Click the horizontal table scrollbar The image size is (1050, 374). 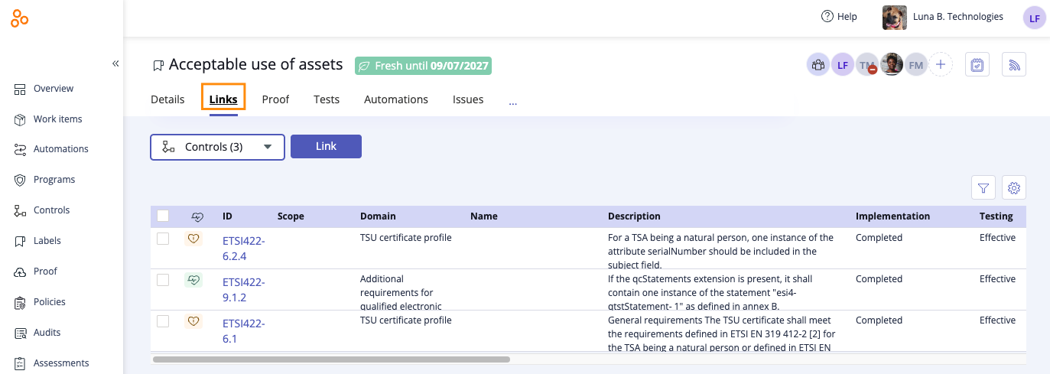click(331, 359)
